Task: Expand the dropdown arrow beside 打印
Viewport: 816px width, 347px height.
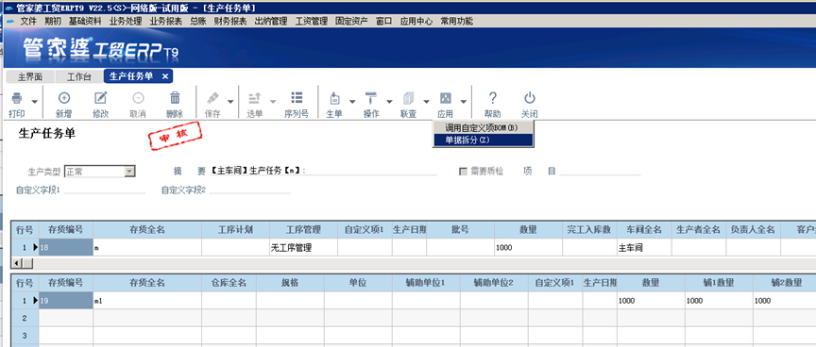Action: point(34,102)
